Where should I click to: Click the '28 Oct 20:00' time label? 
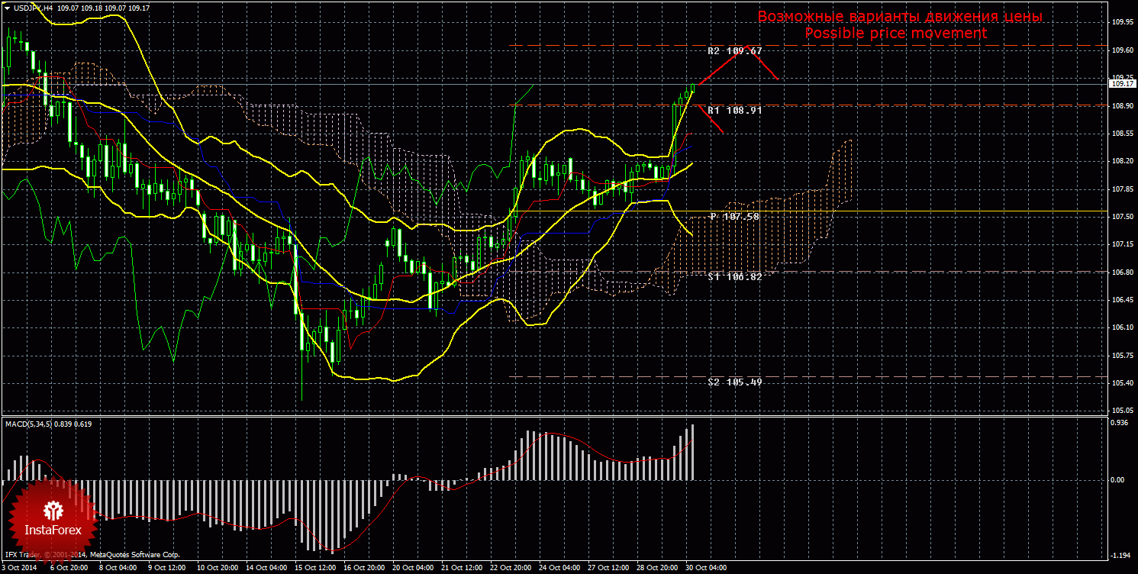(x=657, y=568)
